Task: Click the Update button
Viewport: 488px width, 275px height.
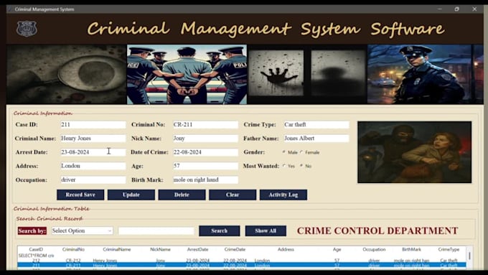Action: 131,195
